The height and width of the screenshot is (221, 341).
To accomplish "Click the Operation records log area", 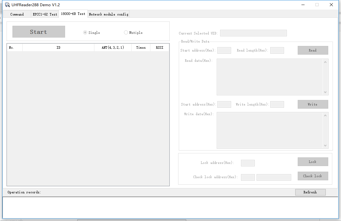I will [170, 207].
